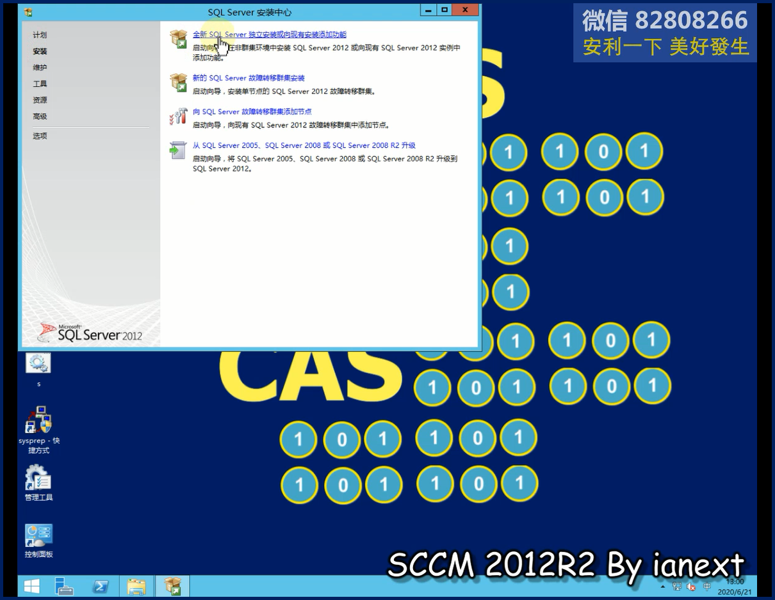Click the add node to failover cluster tools icon

coord(178,116)
